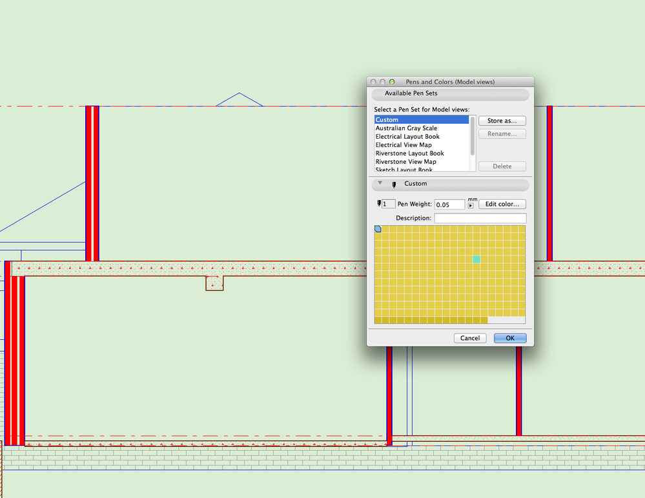Collapse the Custom pen details section
Viewport: 645px width, 498px height.
tap(380, 184)
